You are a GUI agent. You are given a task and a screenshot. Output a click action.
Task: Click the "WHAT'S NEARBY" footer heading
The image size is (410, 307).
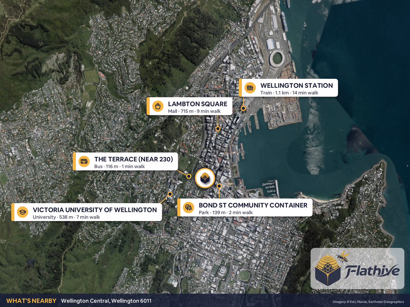[x=31, y=301]
